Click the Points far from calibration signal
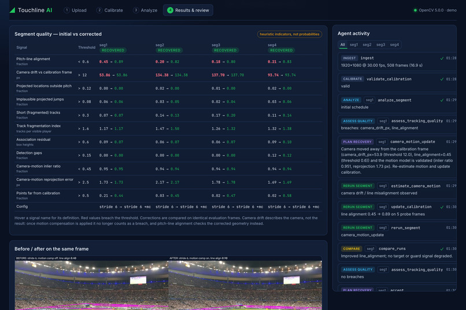466x310 pixels. pos(38,193)
